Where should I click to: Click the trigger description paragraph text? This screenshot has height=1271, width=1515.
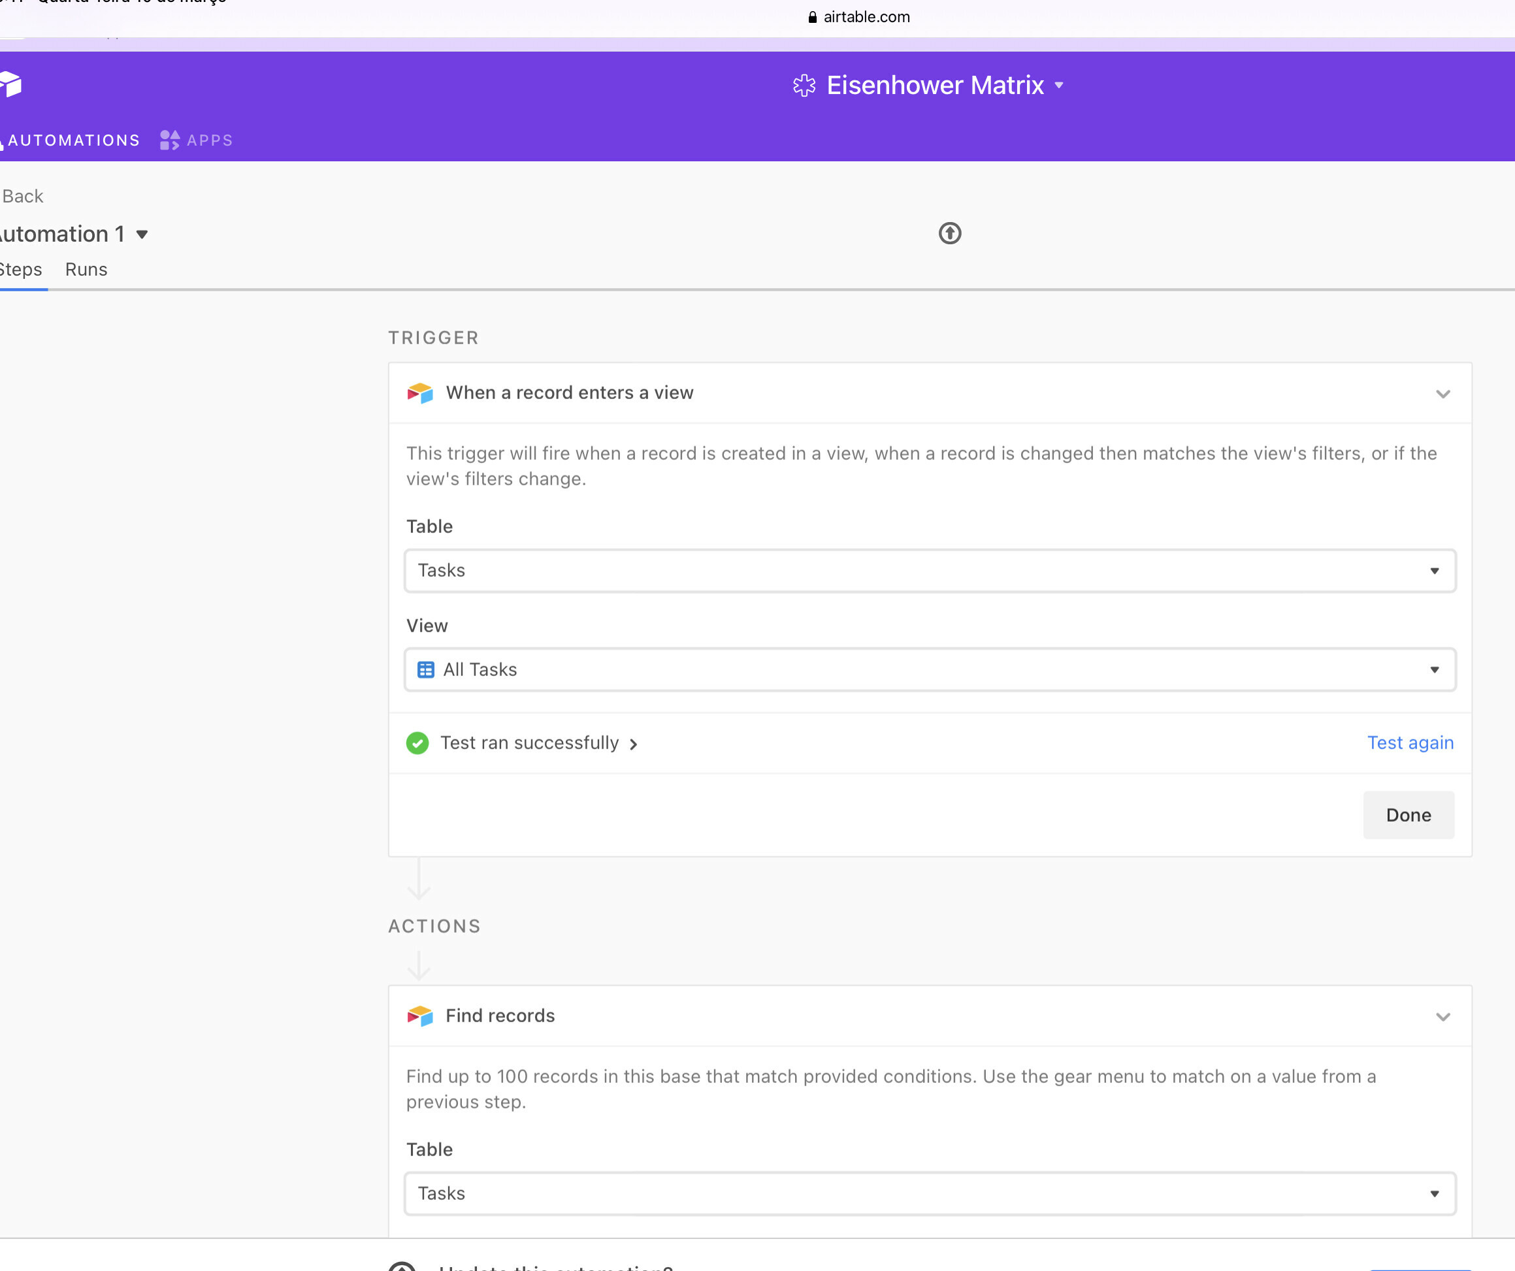click(x=921, y=467)
